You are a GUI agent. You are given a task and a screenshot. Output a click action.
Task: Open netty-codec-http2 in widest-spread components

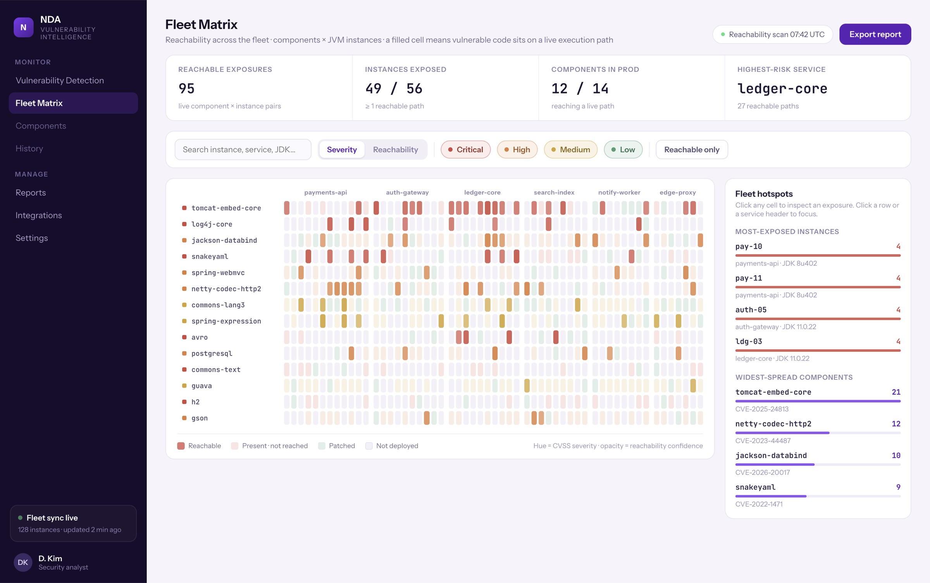click(818, 432)
